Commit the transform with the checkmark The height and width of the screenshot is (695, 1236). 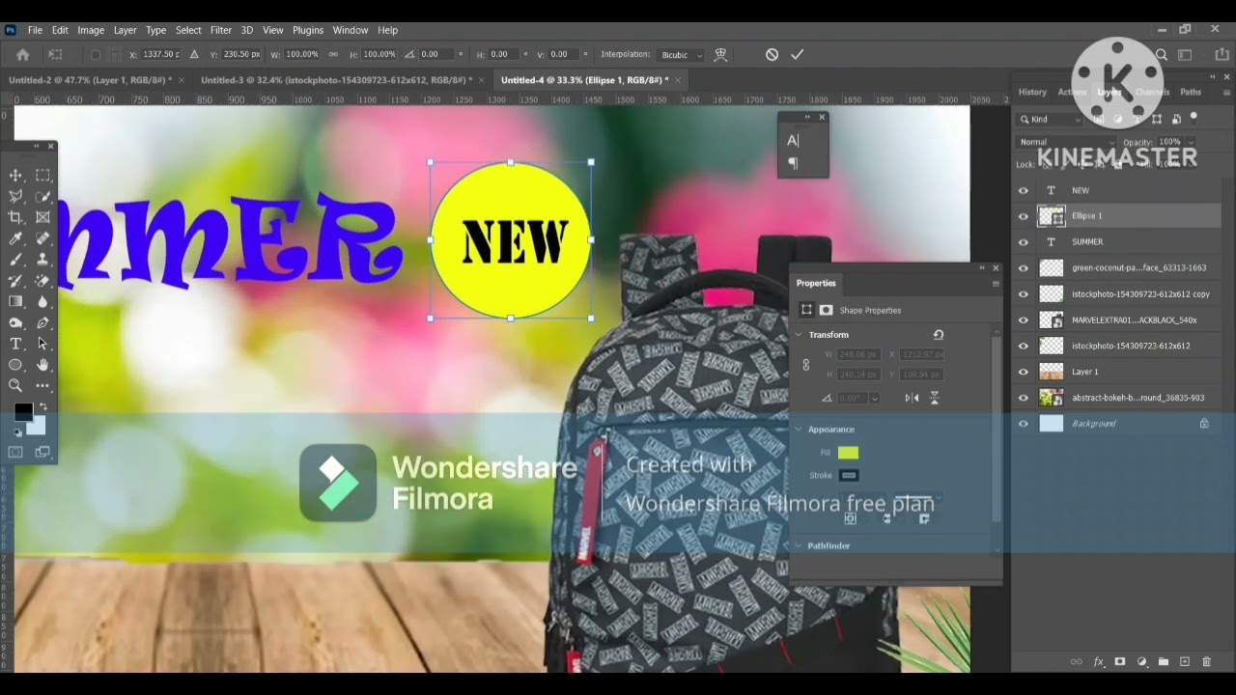798,55
